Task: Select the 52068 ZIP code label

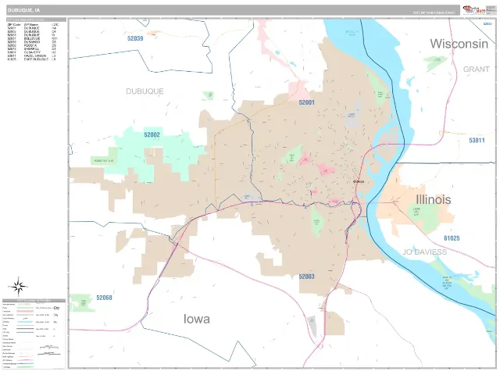Action: click(104, 298)
